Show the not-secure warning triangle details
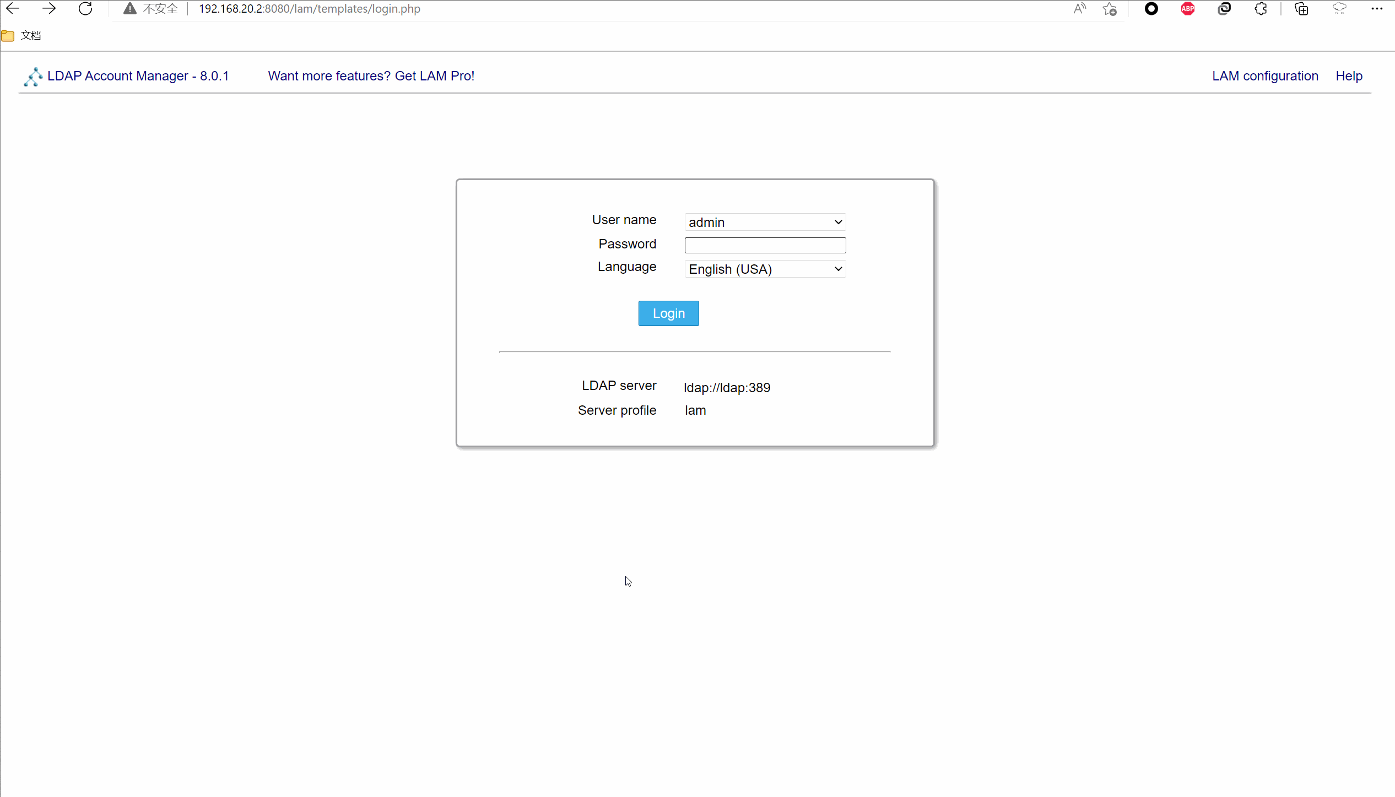1395x797 pixels. [129, 9]
